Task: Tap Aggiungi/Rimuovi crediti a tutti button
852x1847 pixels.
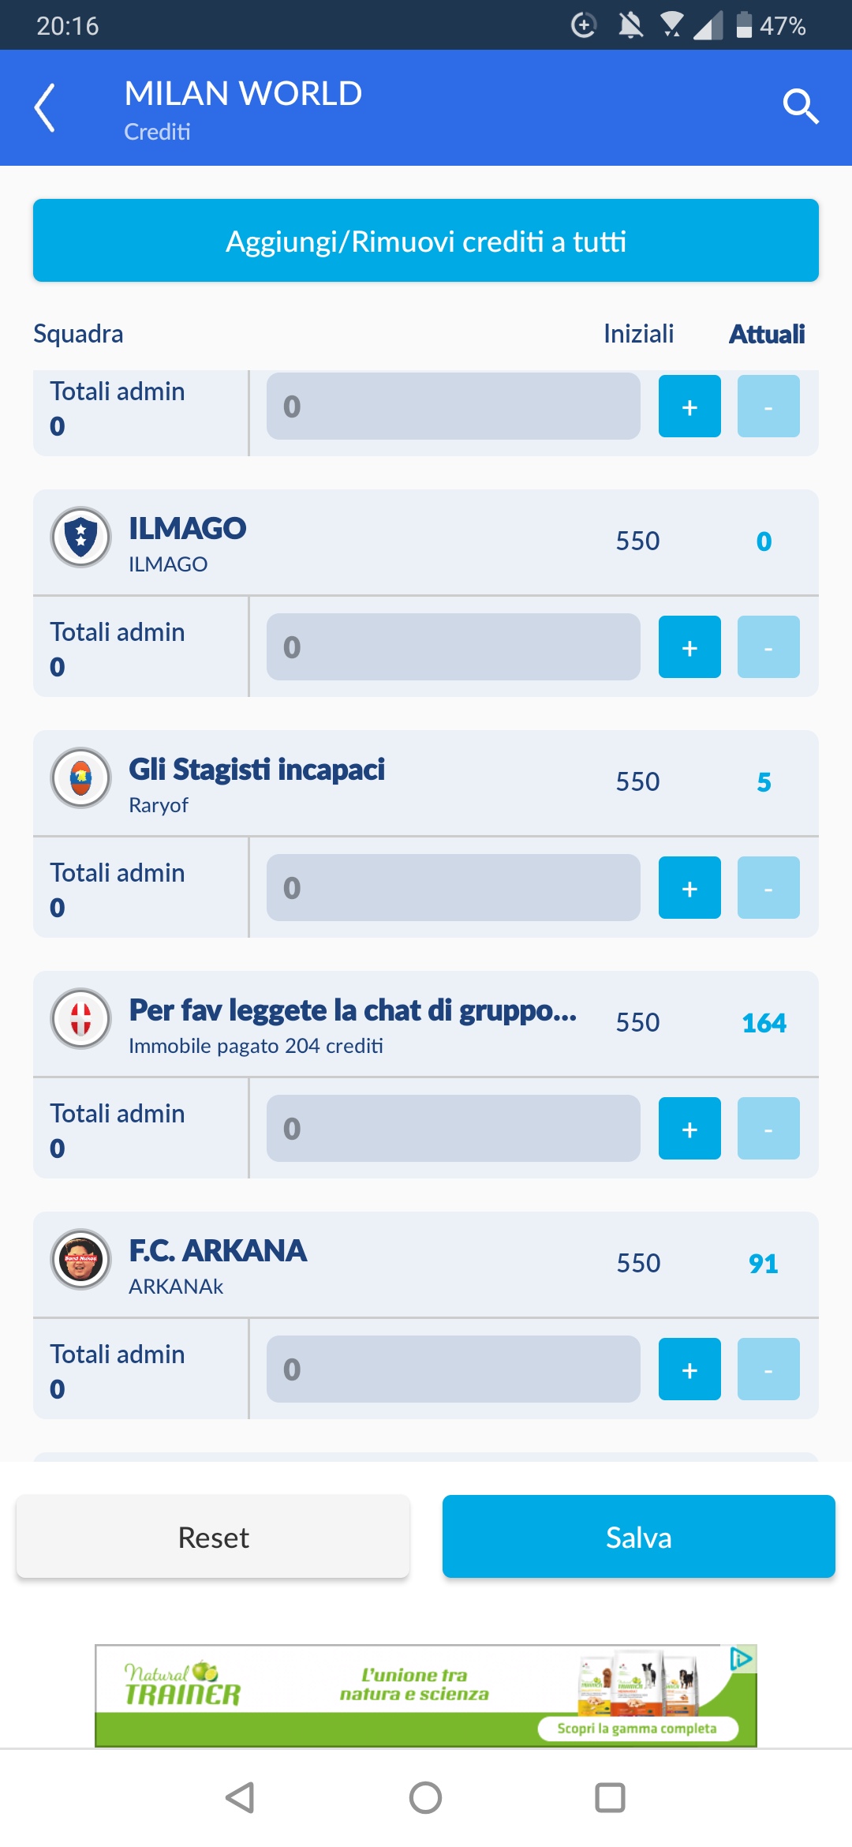Action: (x=426, y=241)
